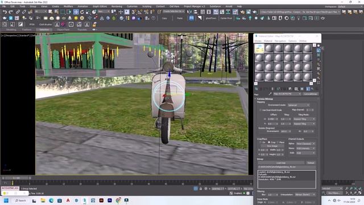Click the Blur value field

272,195
